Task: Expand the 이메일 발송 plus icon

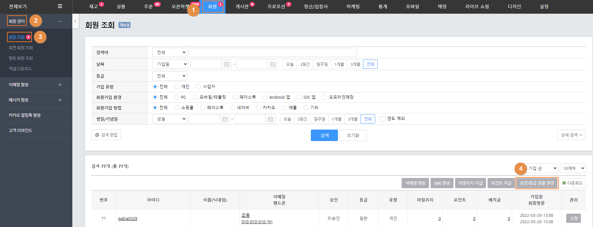Action: click(x=60, y=85)
